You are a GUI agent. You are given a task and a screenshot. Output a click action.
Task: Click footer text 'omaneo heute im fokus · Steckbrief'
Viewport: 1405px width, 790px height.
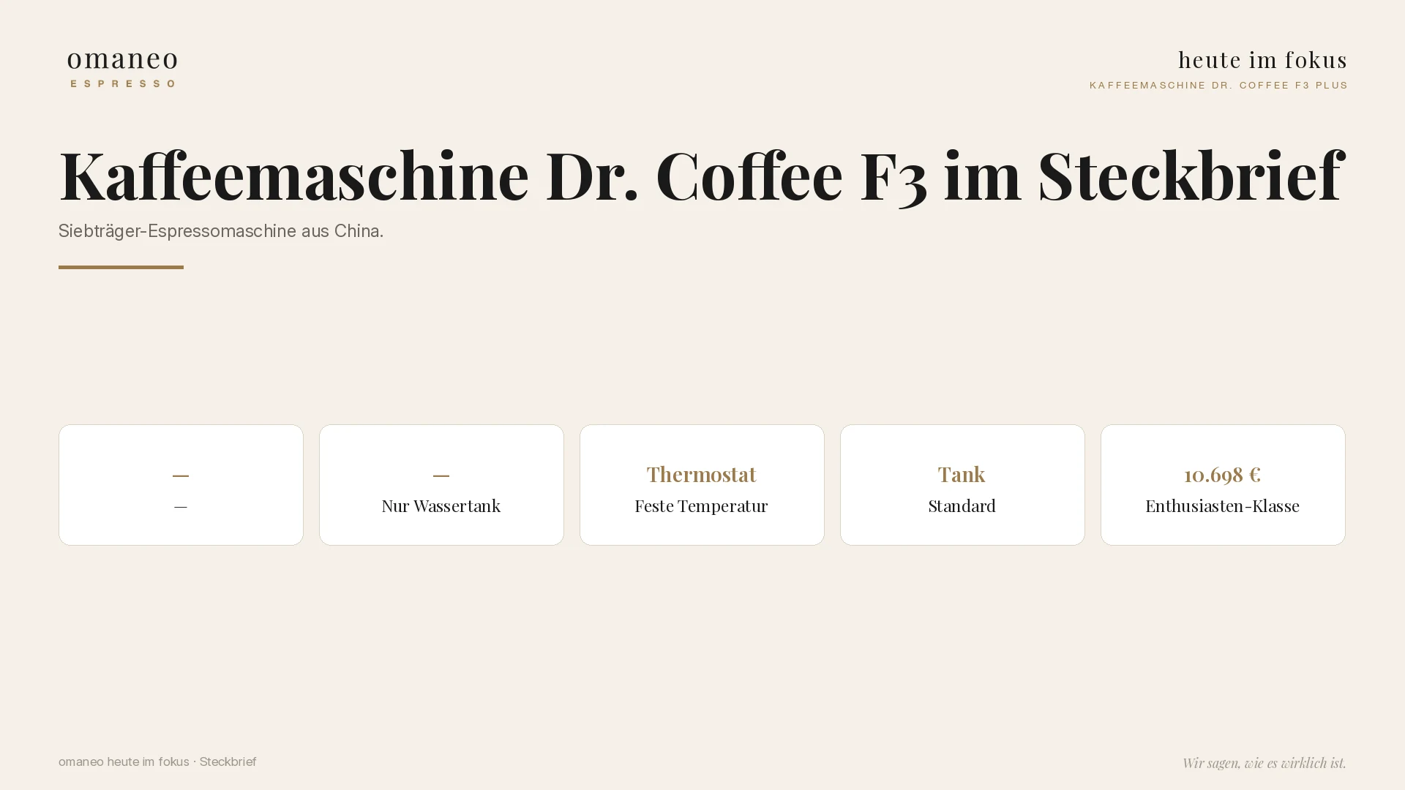click(157, 761)
